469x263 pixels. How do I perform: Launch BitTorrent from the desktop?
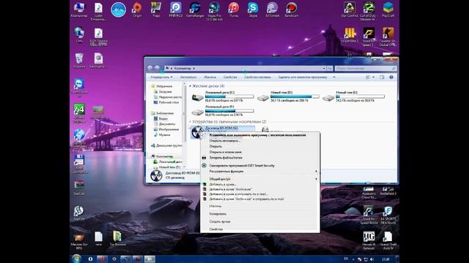(272, 9)
